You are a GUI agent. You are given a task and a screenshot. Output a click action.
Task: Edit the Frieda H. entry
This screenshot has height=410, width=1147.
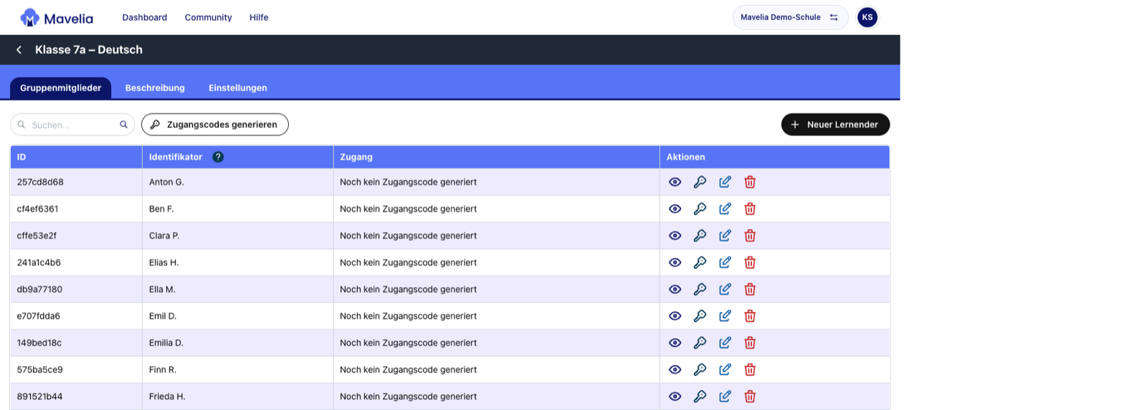[725, 396]
